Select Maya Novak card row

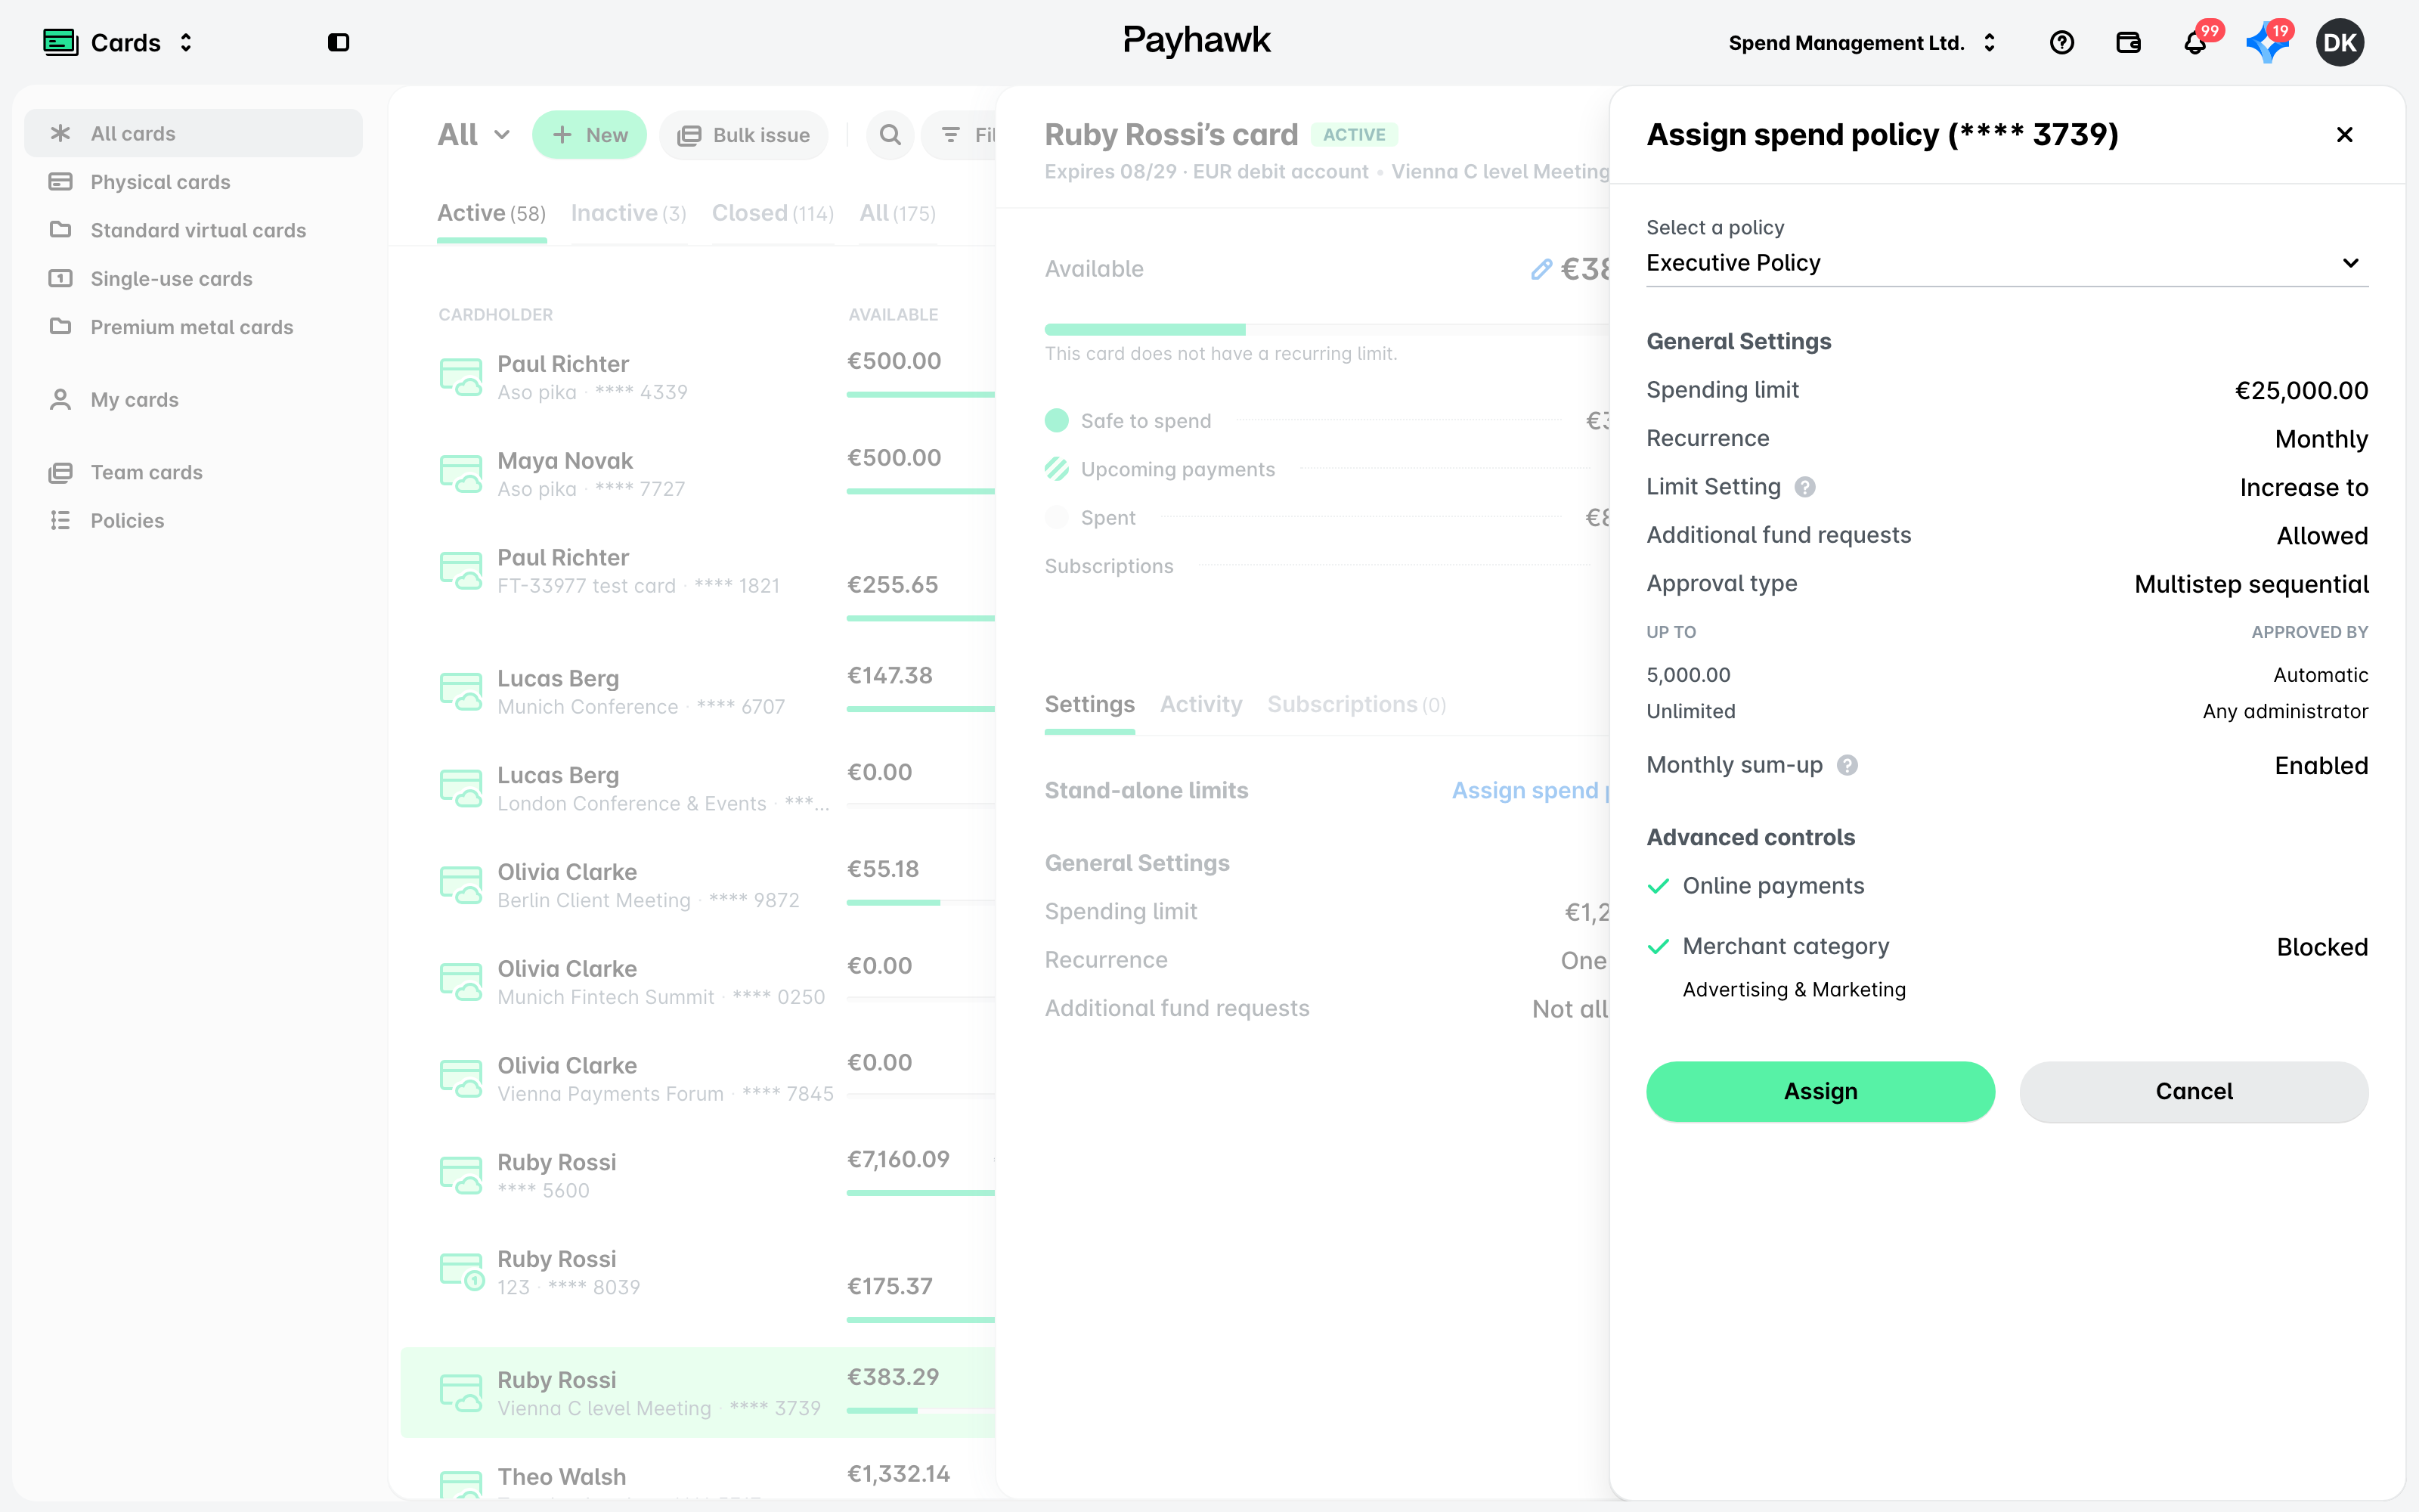(698, 474)
